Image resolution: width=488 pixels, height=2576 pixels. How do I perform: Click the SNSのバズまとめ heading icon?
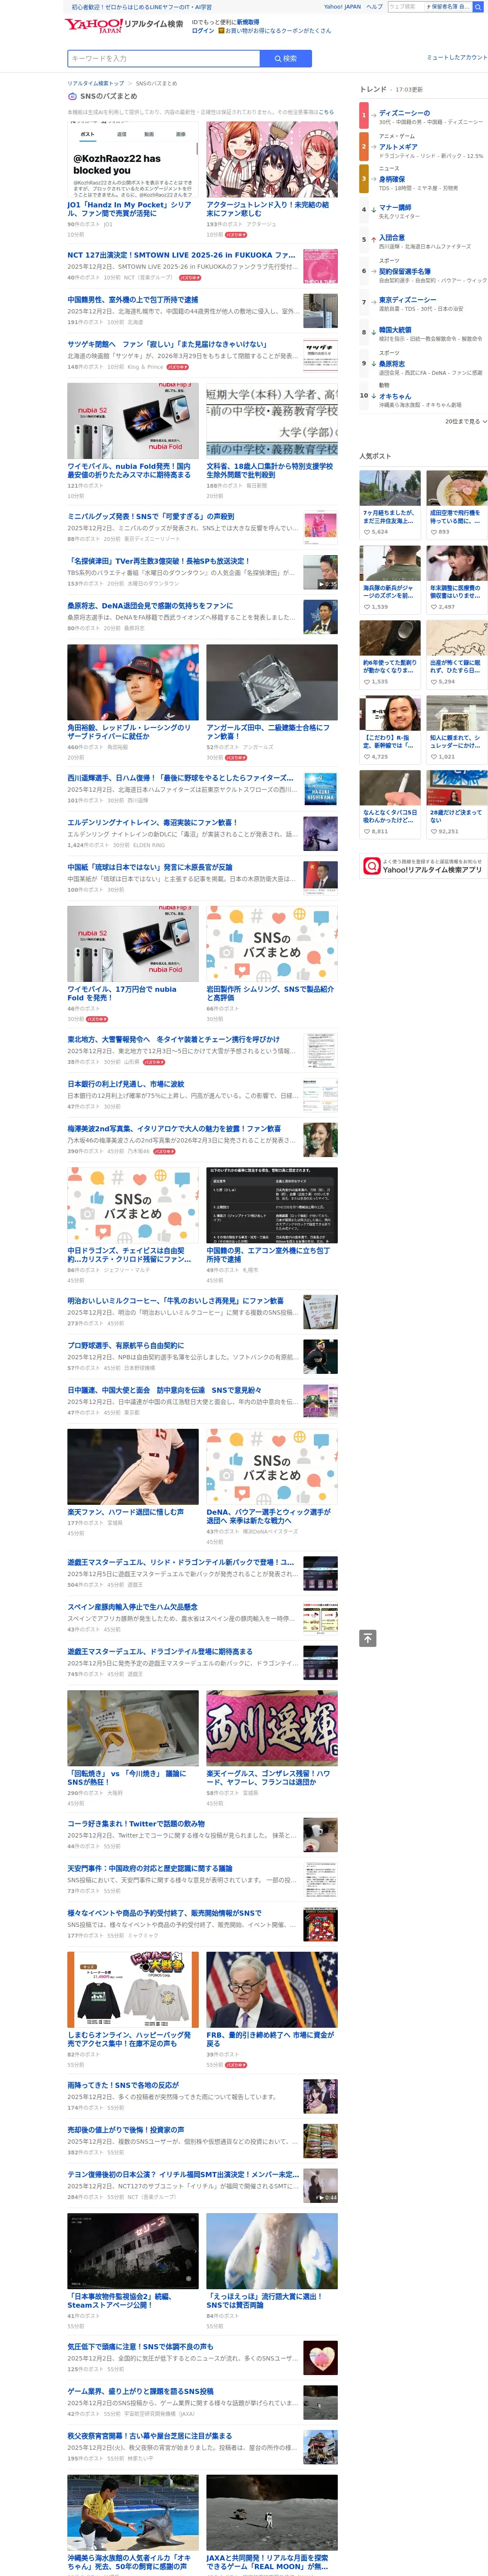point(72,96)
